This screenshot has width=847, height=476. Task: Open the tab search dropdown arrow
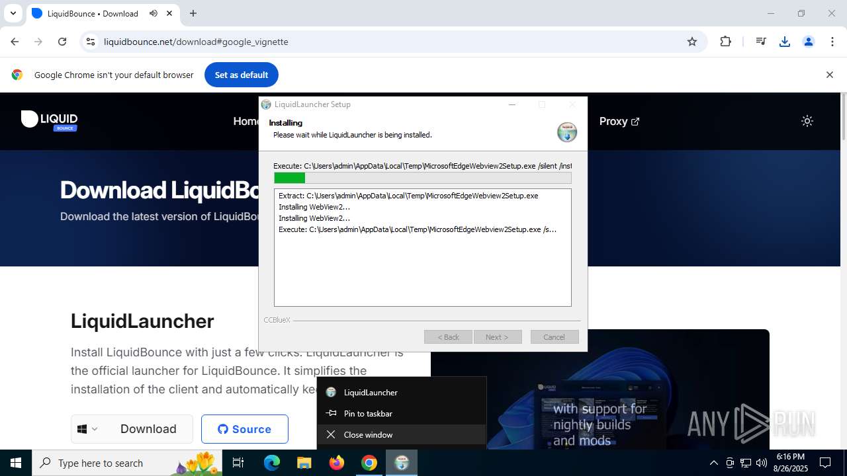pos(13,13)
